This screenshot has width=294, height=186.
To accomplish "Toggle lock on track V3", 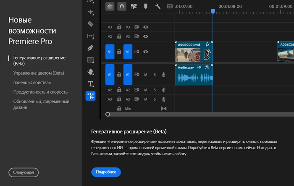I will click(x=119, y=27).
